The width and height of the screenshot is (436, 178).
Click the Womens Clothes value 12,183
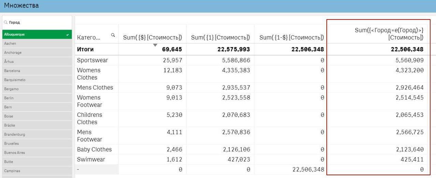(x=173, y=70)
